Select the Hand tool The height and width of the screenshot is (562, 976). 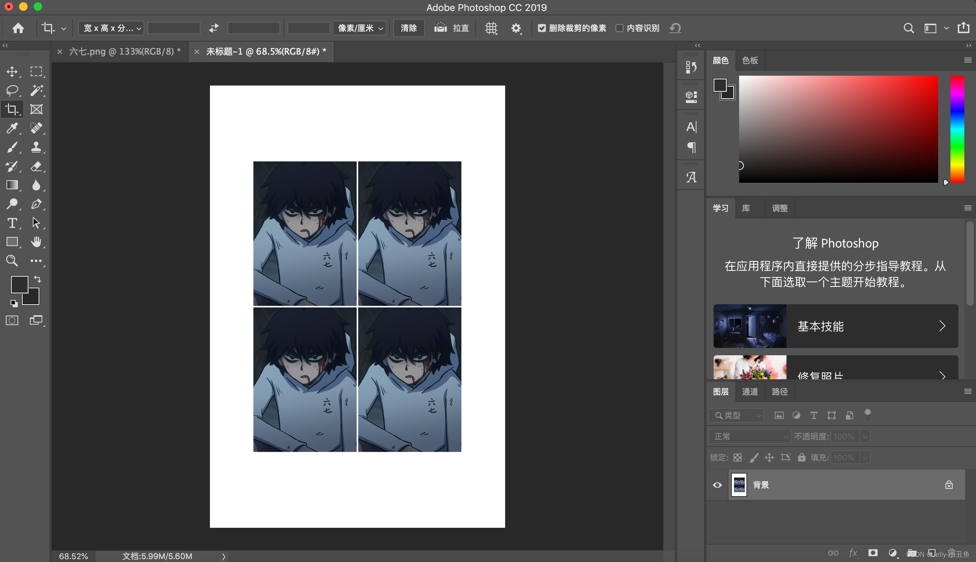[36, 242]
